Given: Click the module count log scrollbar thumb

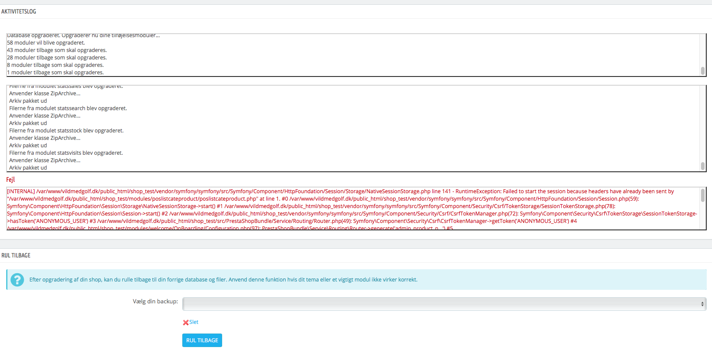Looking at the screenshot, I should [703, 71].
